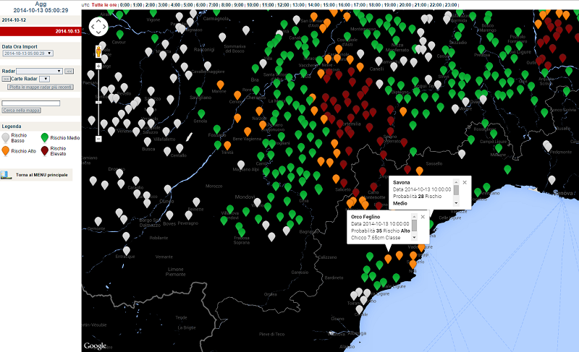579x352 pixels.
Task: Click the Orco Feglino popup scrollbar thumb
Action: click(414, 226)
